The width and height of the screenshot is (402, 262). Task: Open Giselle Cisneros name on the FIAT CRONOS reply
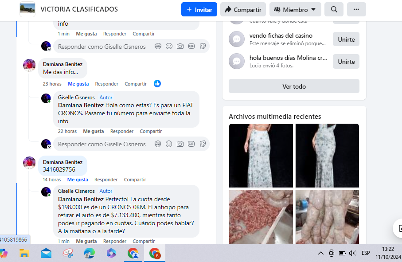click(76, 98)
